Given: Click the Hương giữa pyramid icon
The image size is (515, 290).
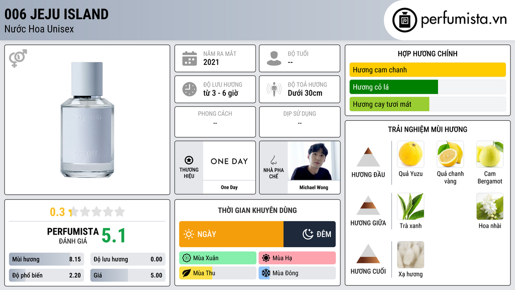Looking at the screenshot, I should 368,205.
